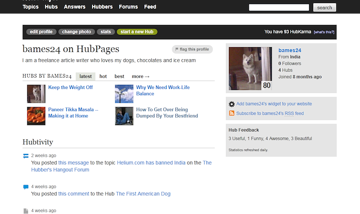
Task: Expand the more hubs arrow link
Action: (140, 77)
